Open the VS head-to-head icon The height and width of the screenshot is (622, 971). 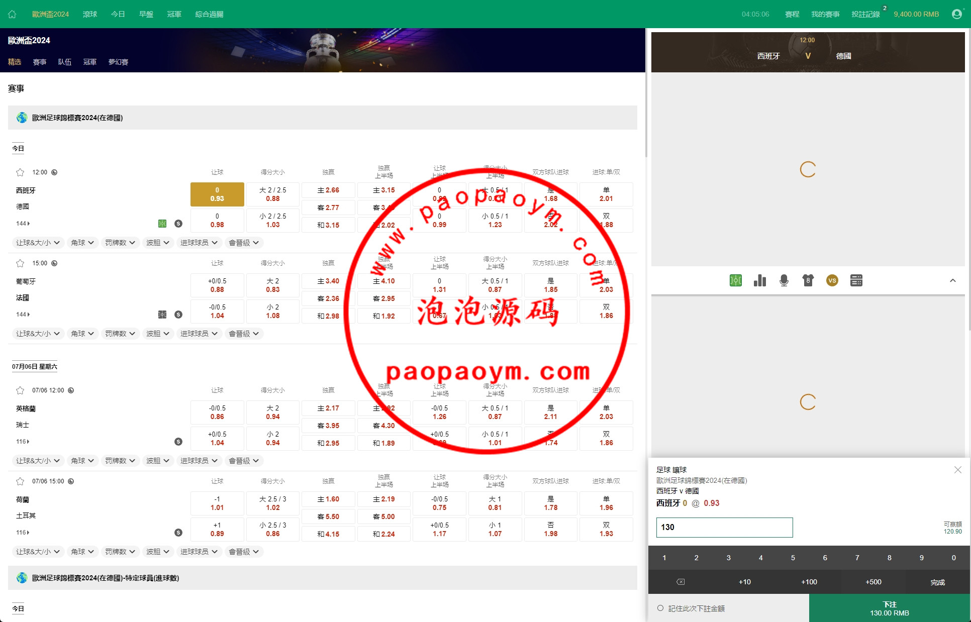(832, 280)
